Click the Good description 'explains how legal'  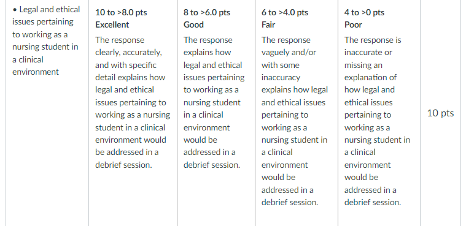click(214, 102)
